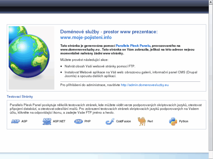Viewport: 213px width, 159px height.
Task: Open the admin.domenovesluzby.eu link
Action: [145, 85]
